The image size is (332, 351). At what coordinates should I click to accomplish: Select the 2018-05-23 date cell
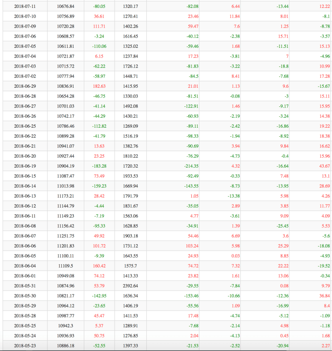point(25,346)
